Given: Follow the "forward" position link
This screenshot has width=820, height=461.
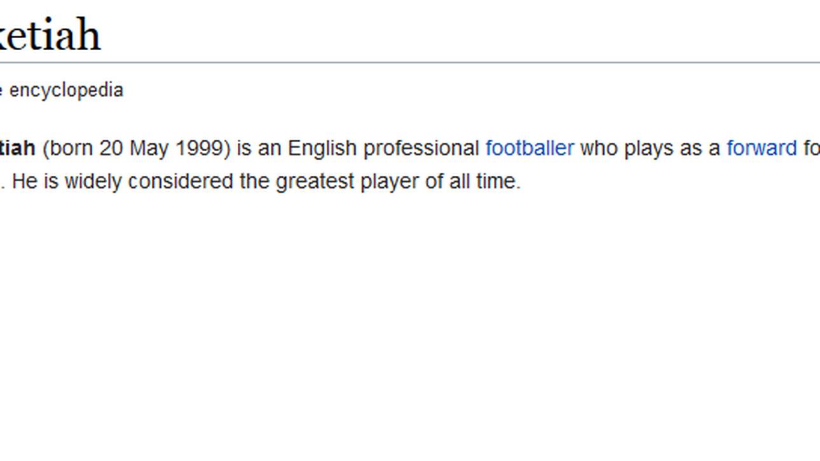Looking at the screenshot, I should [x=761, y=149].
